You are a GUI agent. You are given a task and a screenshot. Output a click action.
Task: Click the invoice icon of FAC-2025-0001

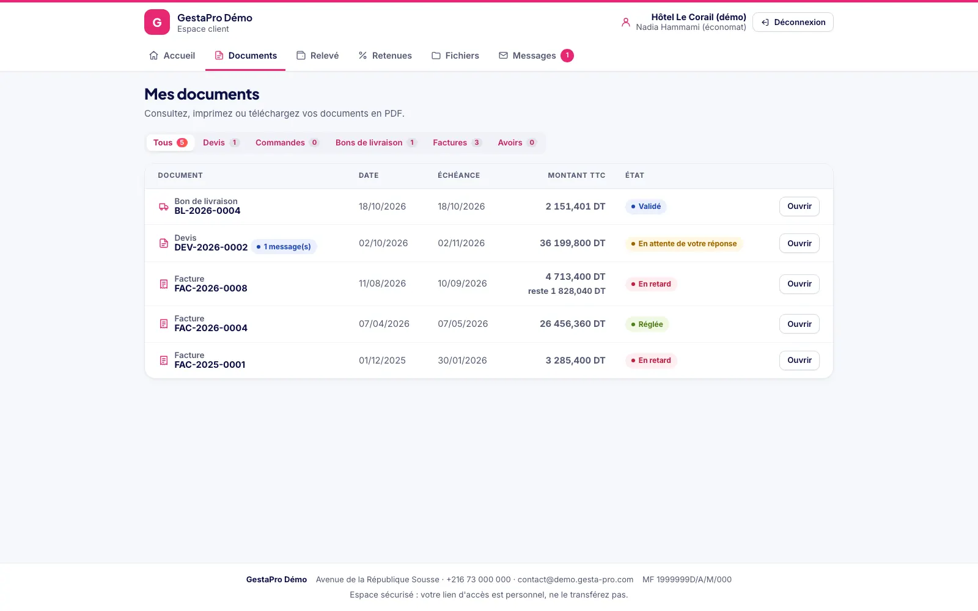(163, 360)
